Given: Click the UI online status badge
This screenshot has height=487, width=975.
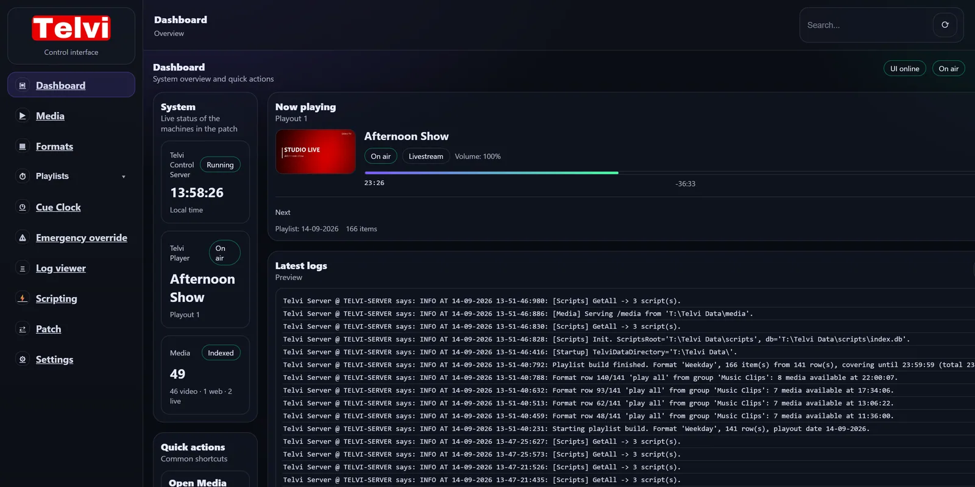Looking at the screenshot, I should pyautogui.click(x=905, y=69).
